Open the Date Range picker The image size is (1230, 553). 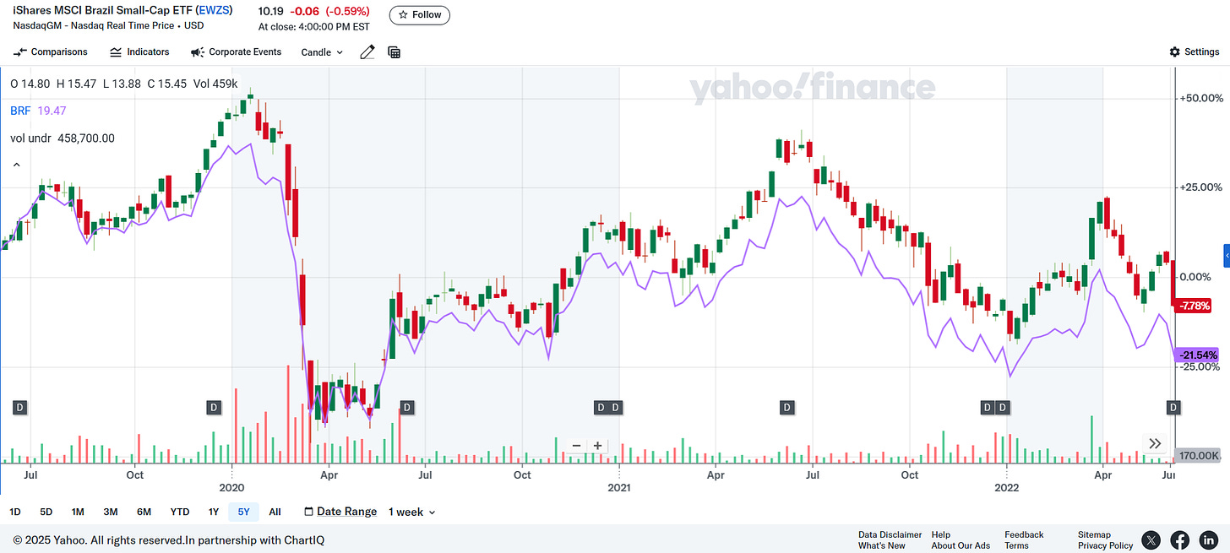(340, 512)
